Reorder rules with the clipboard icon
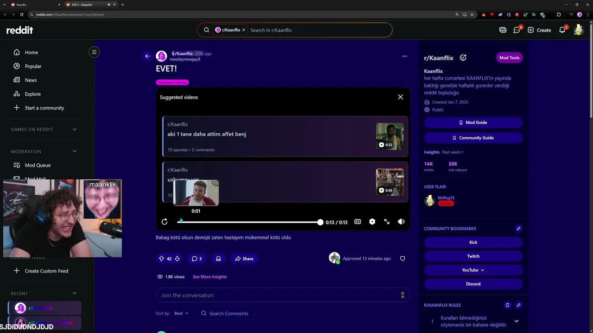This screenshot has width=593, height=333. coord(507,305)
